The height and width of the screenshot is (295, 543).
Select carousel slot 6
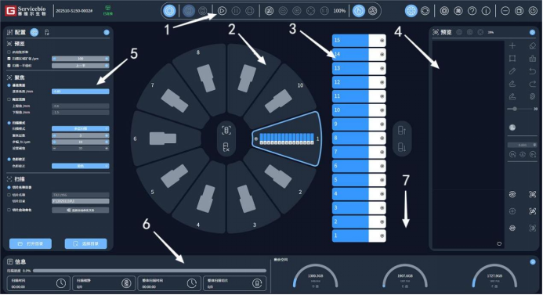coord(163,139)
